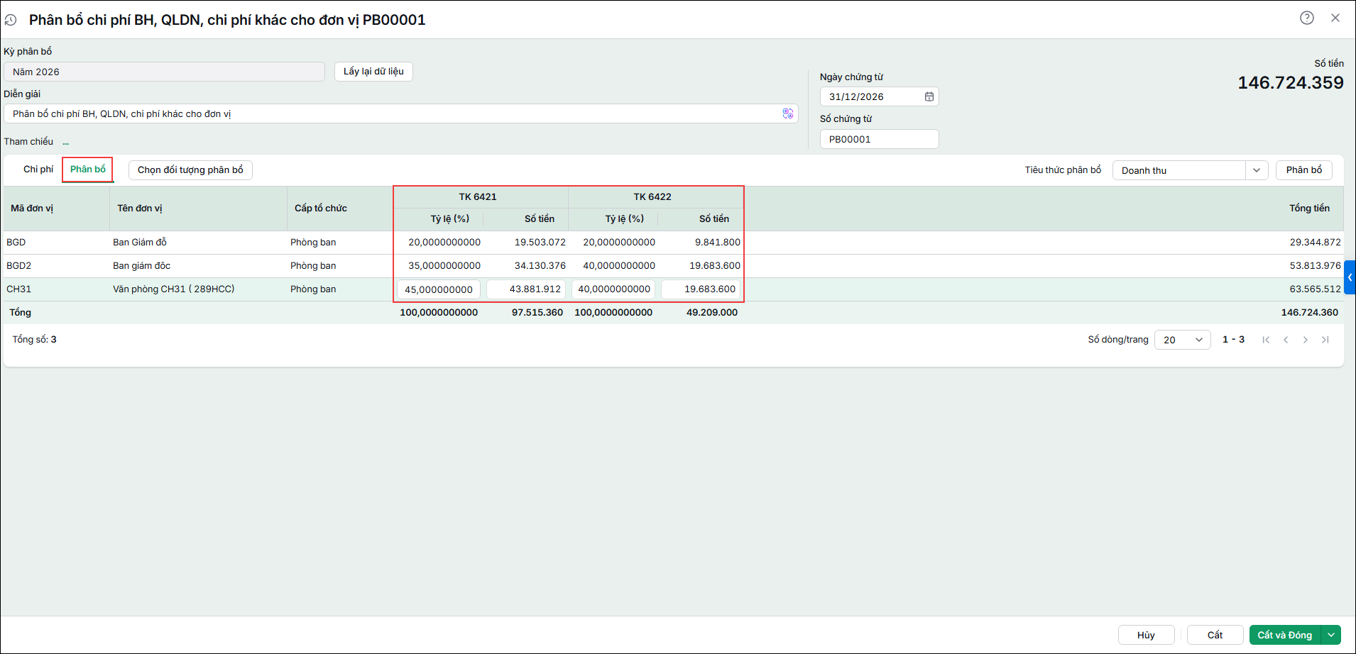The image size is (1356, 654).
Task: Open the Tham chiếu ellipsis link
Action: 66,142
